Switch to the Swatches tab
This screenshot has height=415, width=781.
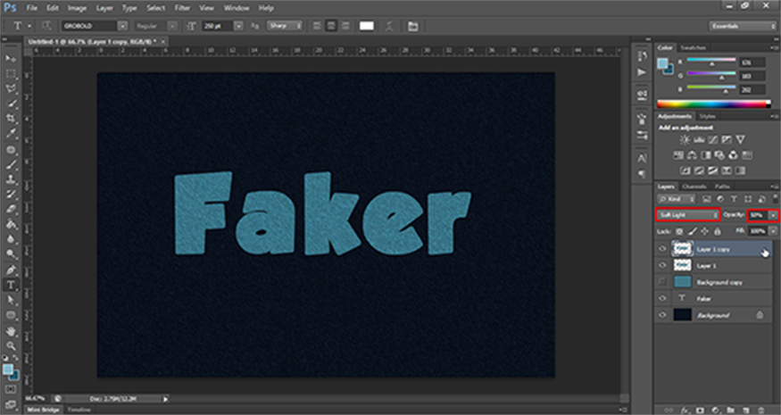(692, 47)
